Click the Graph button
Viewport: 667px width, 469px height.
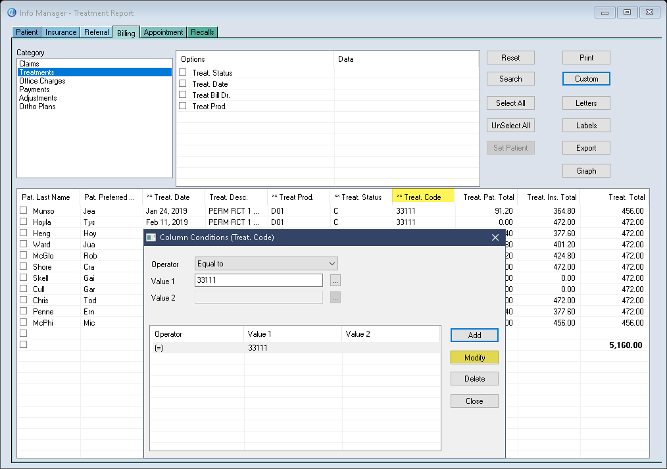(586, 171)
